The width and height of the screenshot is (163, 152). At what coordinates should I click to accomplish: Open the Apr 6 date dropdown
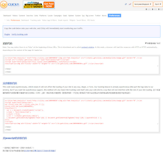[x=158, y=4]
